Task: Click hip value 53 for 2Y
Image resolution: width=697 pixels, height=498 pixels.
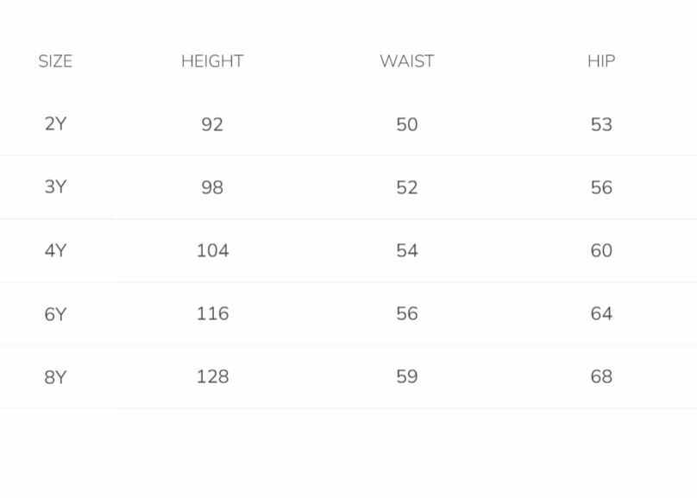Action: 601,124
